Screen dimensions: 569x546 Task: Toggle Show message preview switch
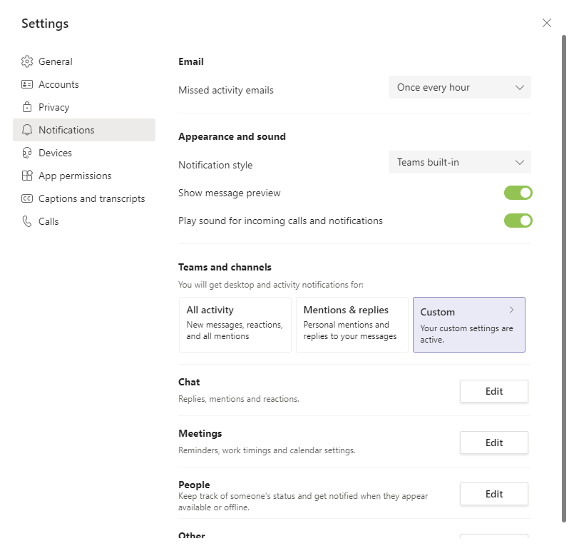(518, 193)
